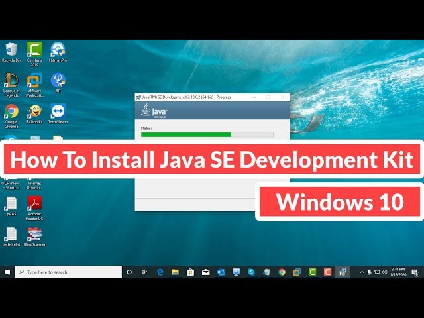This screenshot has height=318, width=424.
Task: Open the BlindScanner desktop shortcut
Action: coord(34,237)
